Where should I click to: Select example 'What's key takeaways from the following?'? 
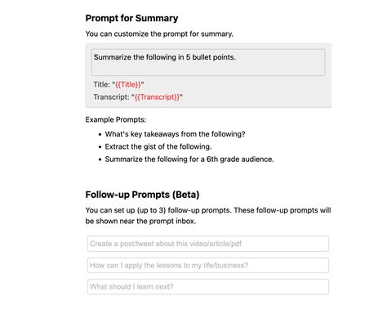point(175,134)
